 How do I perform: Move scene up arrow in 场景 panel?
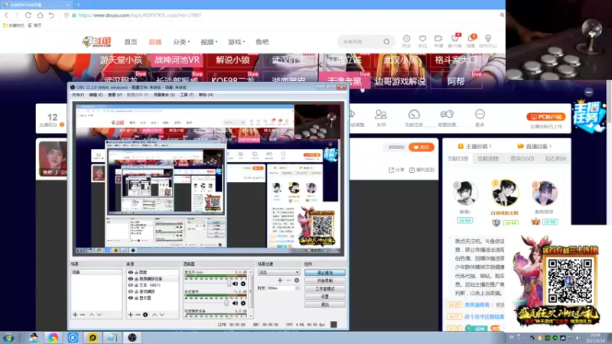(x=92, y=315)
